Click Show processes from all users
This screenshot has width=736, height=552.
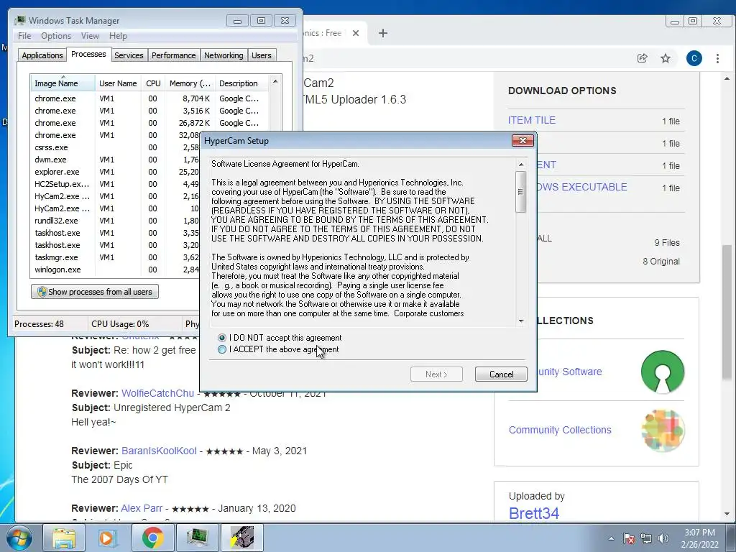click(x=95, y=292)
